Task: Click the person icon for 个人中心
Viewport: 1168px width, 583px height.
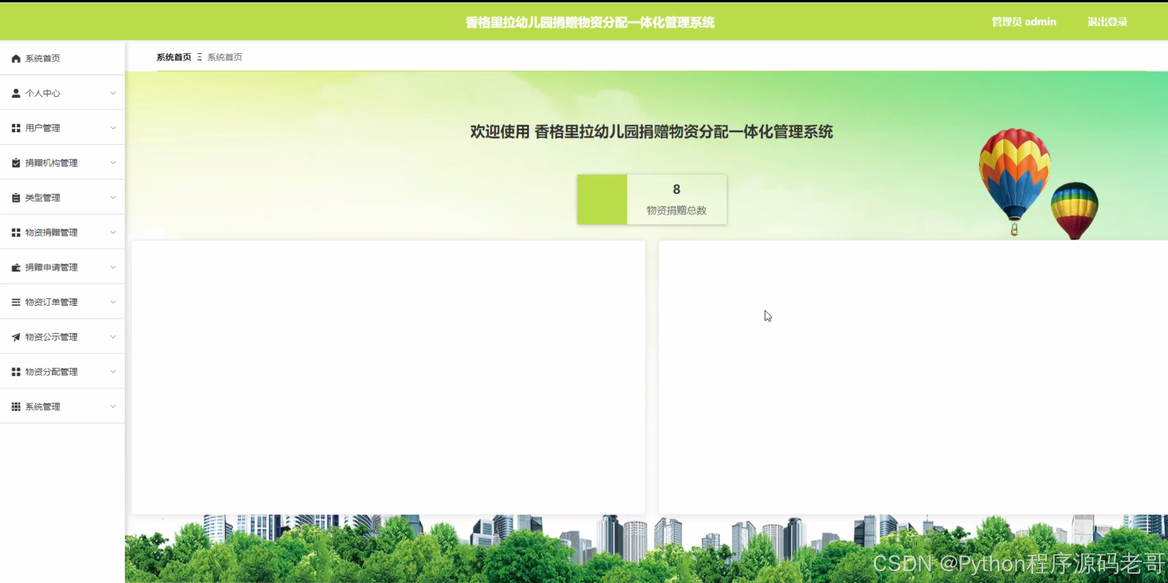Action: pos(16,93)
